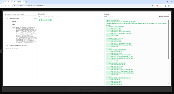
Task: Click the exitCode value 0
Action: (18, 21)
